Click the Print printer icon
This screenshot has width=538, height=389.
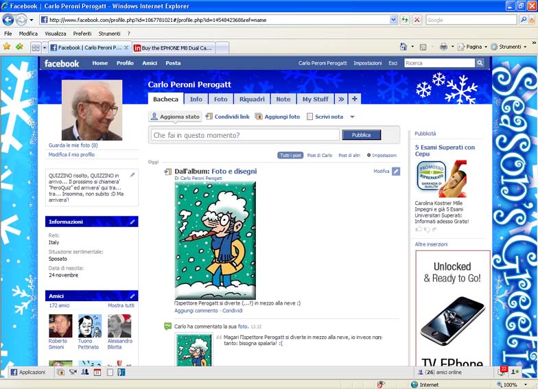coord(443,47)
